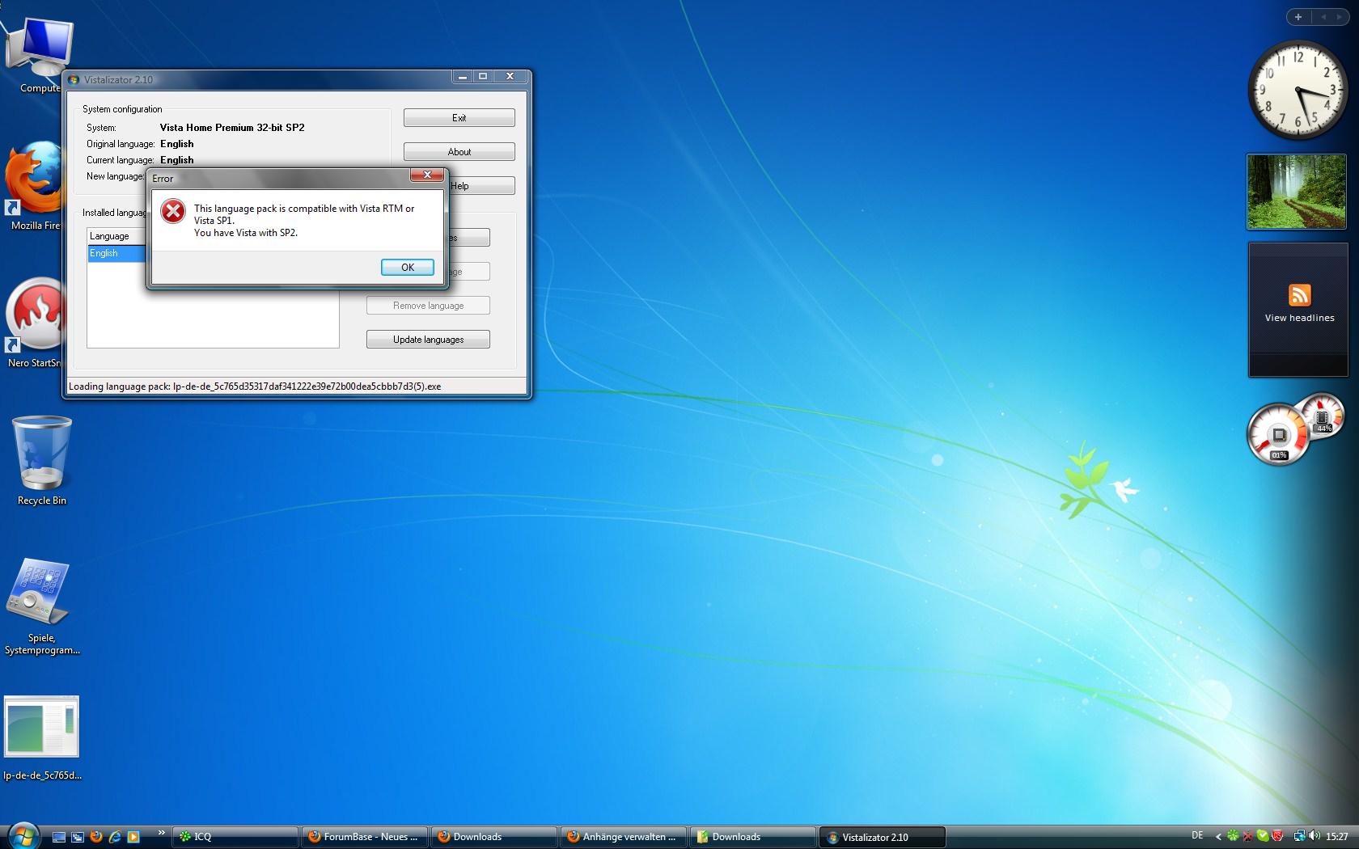The image size is (1359, 849).
Task: Click the CPU meter gadget dial
Action: pos(1278,435)
